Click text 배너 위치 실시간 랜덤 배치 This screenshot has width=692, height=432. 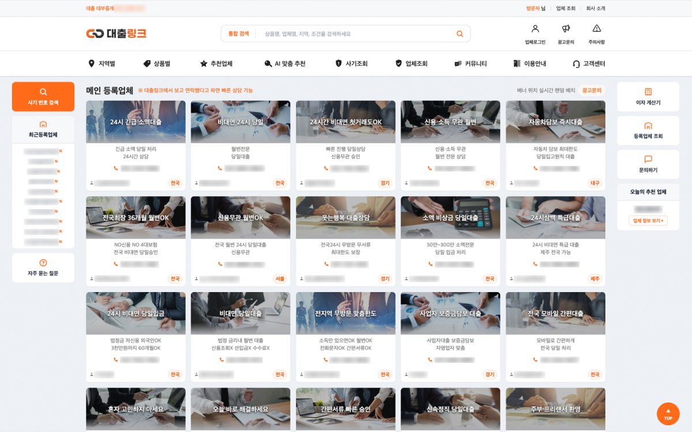[x=546, y=90]
